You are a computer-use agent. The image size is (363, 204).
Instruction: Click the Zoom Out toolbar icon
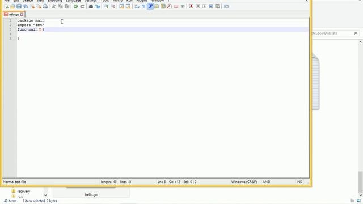click(113, 6)
